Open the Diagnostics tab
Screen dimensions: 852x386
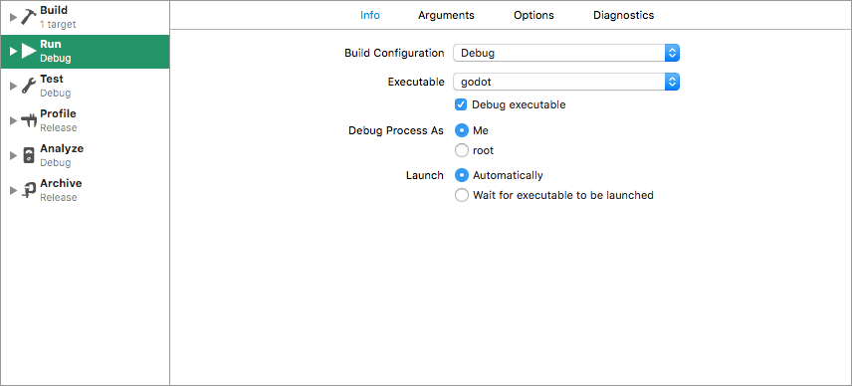pyautogui.click(x=623, y=15)
